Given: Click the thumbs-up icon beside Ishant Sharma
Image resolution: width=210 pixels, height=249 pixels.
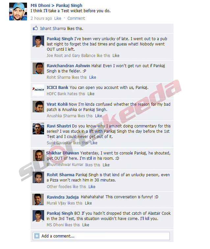Looking at the screenshot, I should pos(35,28).
